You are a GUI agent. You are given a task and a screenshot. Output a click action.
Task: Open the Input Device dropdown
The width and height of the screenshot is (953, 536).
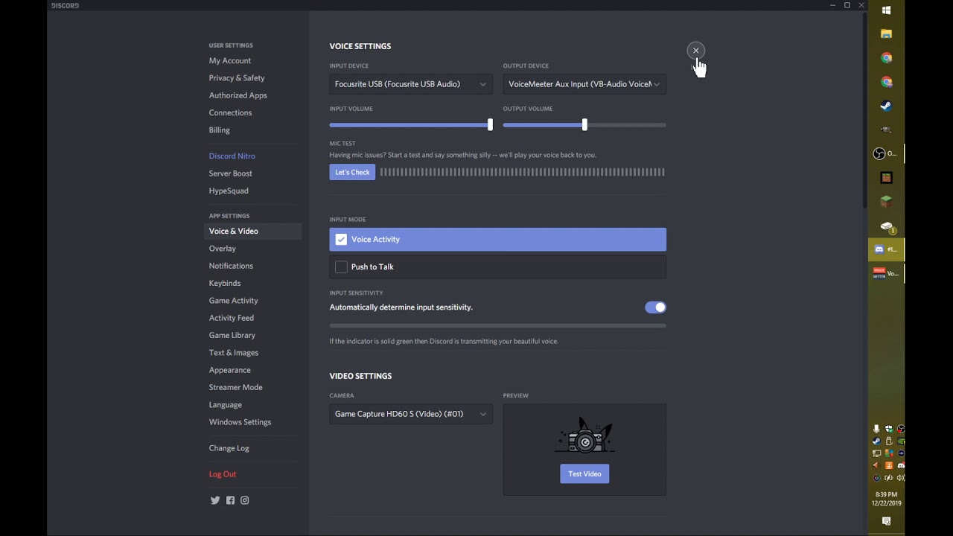coord(411,84)
